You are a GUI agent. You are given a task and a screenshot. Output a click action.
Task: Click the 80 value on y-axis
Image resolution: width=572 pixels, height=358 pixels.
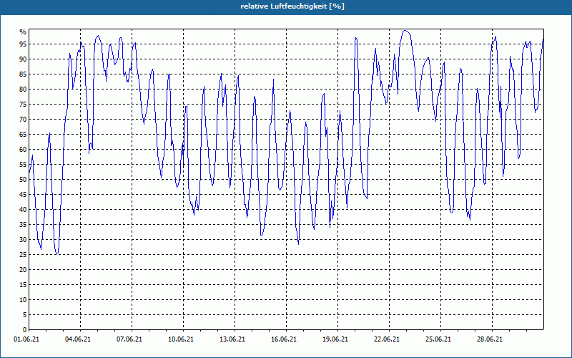[23, 89]
